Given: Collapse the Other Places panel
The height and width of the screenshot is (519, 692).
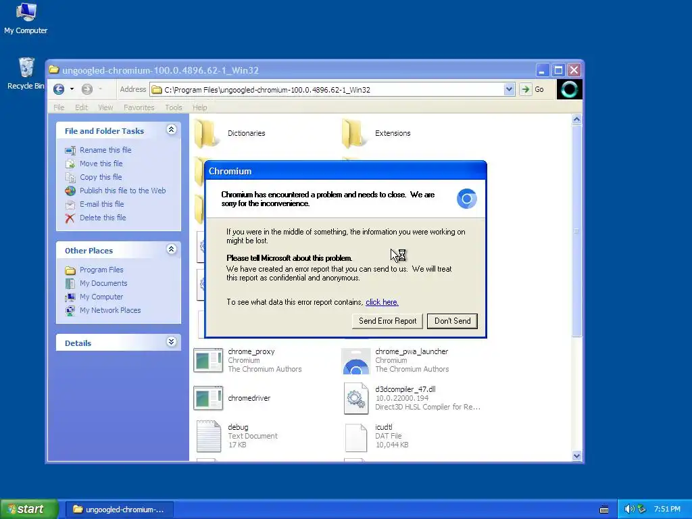Looking at the screenshot, I should (172, 249).
